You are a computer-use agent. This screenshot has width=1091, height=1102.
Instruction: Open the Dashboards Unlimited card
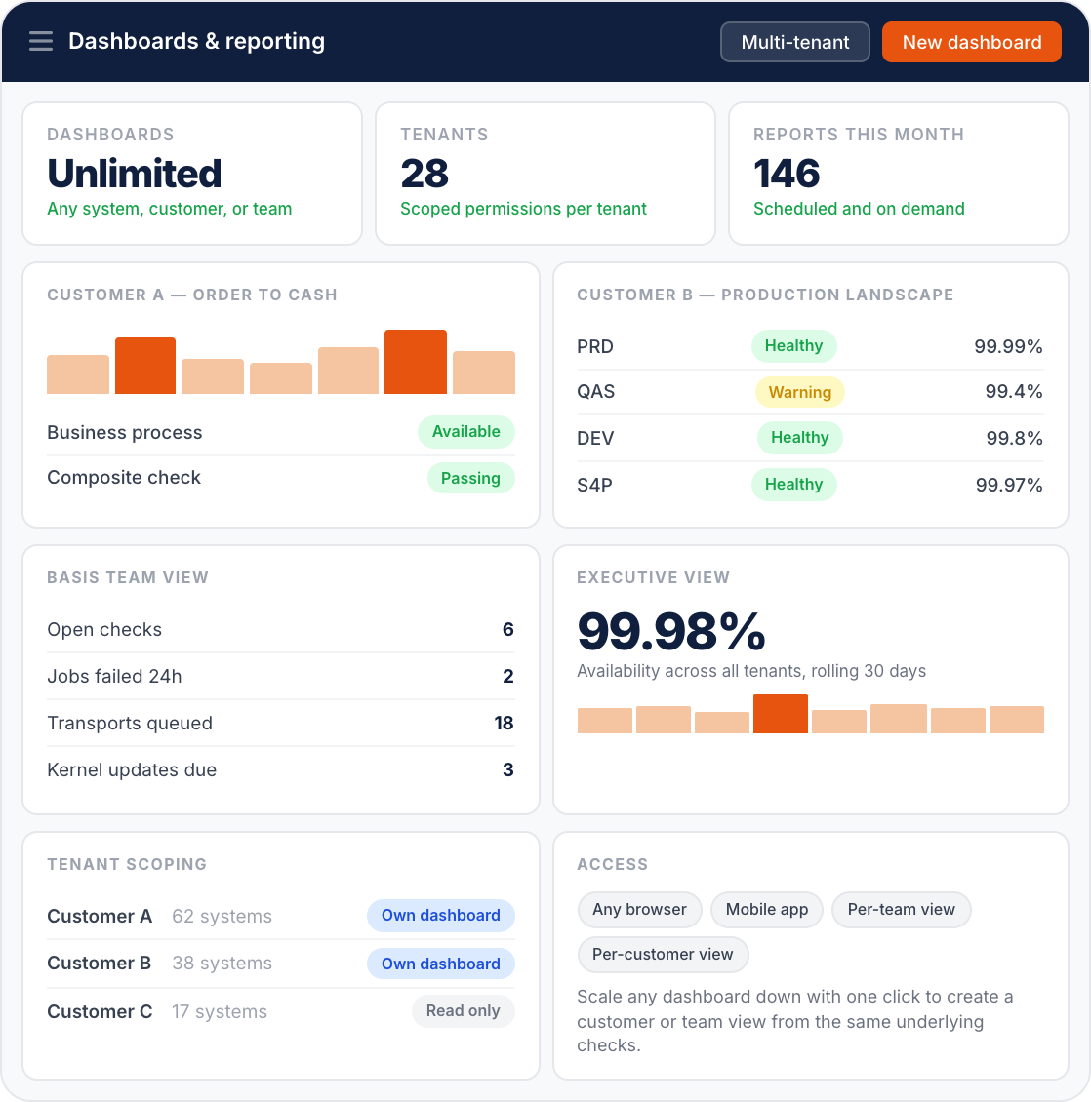192,174
